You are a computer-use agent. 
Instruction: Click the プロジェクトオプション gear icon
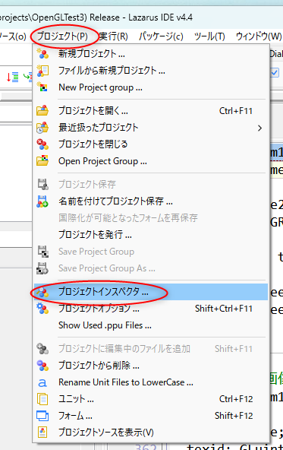tap(42, 309)
